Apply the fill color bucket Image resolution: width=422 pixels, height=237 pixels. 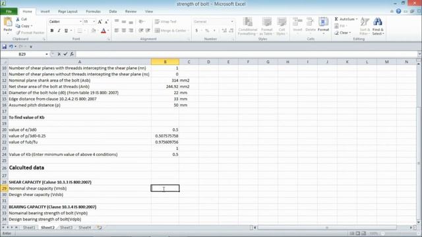tap(93, 31)
